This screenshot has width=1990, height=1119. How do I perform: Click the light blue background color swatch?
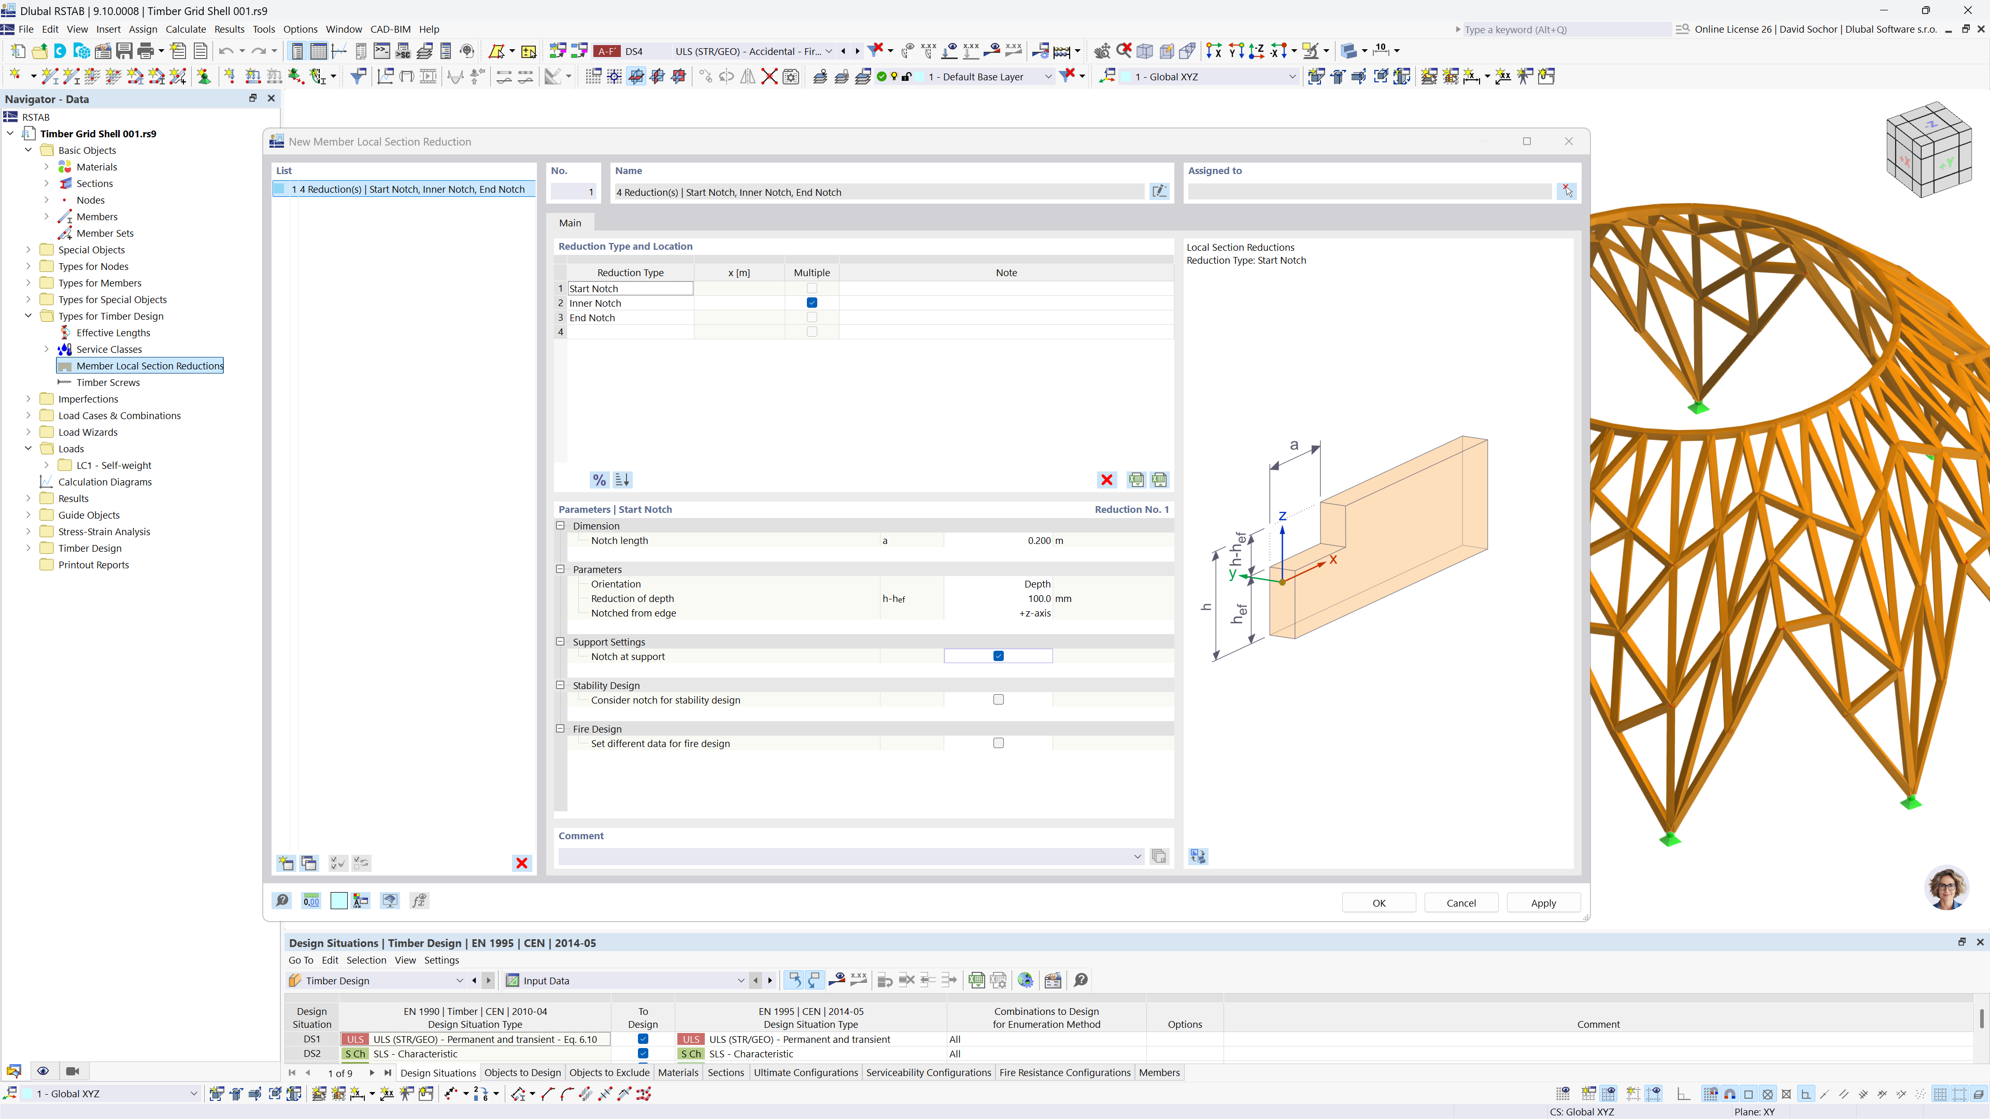(338, 900)
